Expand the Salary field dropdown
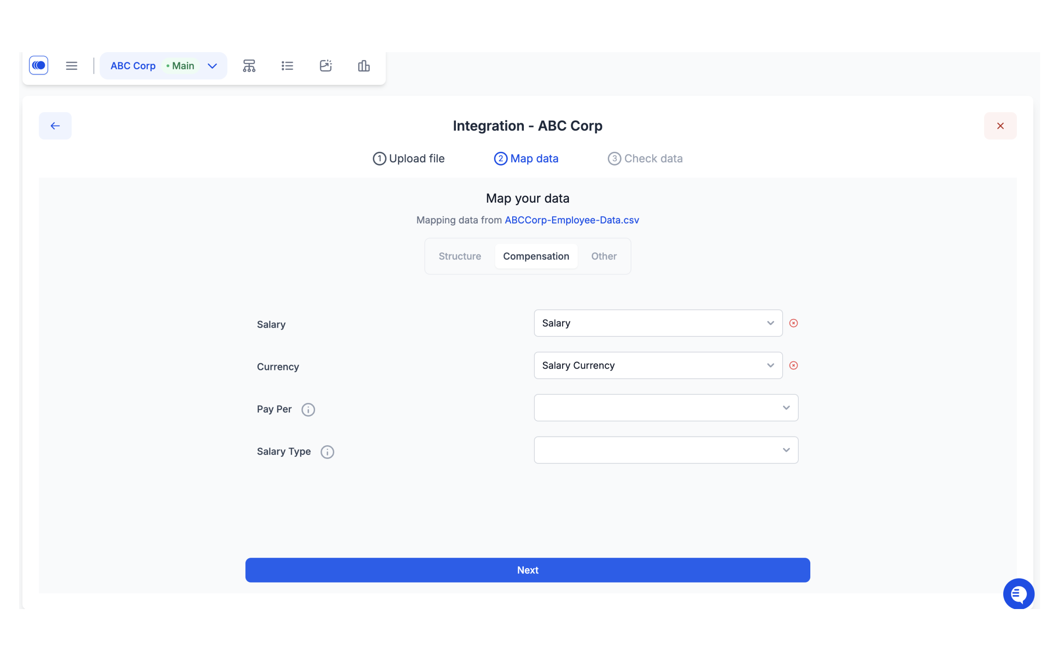Screen dimensions: 1060x662 pyautogui.click(x=771, y=323)
